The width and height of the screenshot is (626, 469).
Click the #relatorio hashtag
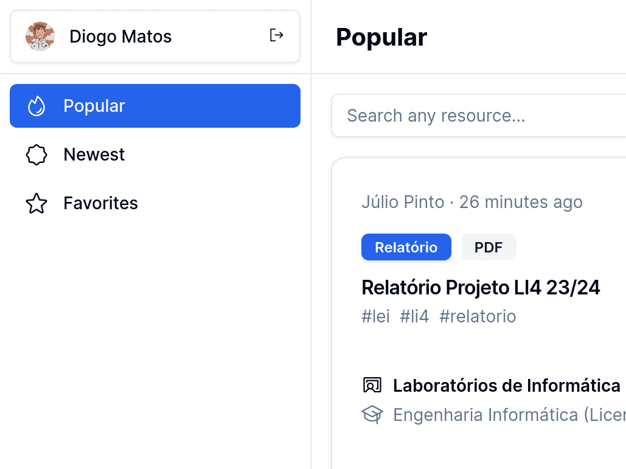coord(478,316)
